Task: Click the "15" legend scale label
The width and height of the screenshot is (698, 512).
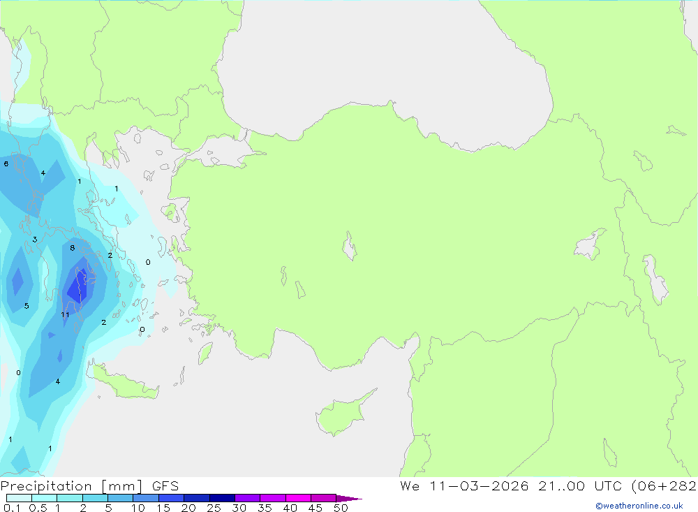Action: (x=163, y=508)
